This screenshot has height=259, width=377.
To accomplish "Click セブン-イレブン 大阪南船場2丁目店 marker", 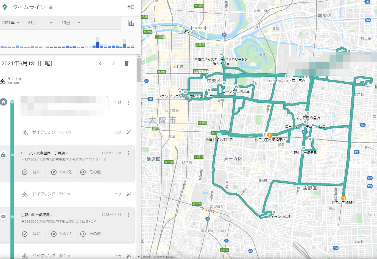I will [x=185, y=92].
